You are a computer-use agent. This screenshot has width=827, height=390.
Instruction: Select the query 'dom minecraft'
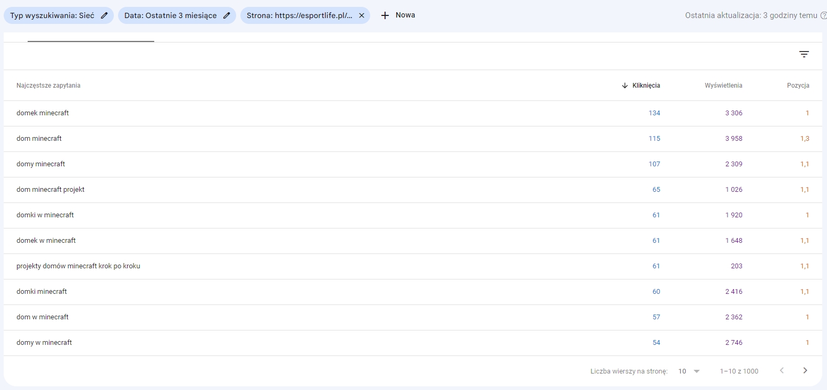tap(39, 139)
